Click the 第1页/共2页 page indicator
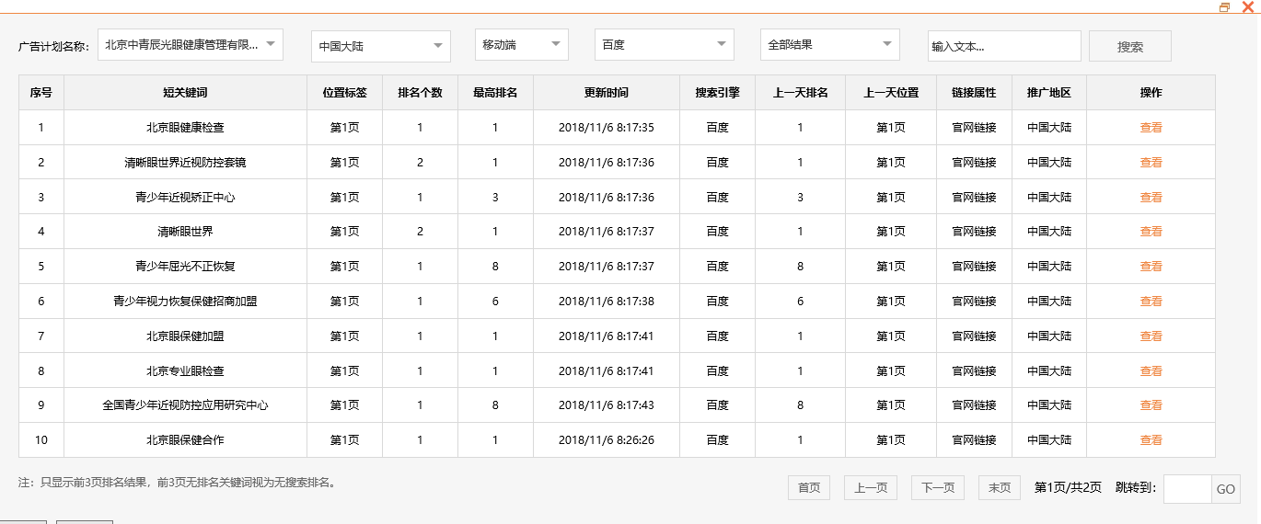Image resolution: width=1261 pixels, height=524 pixels. 1068,487
